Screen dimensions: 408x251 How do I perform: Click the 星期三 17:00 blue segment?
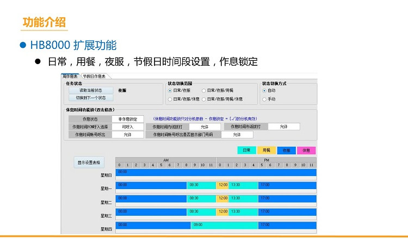coord(288,212)
